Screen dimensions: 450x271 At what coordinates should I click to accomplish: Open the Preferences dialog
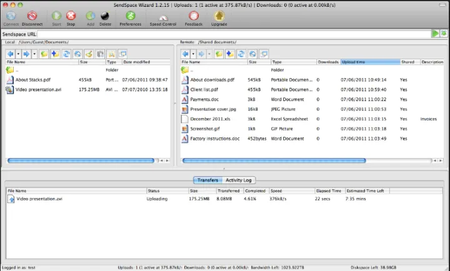tap(130, 15)
